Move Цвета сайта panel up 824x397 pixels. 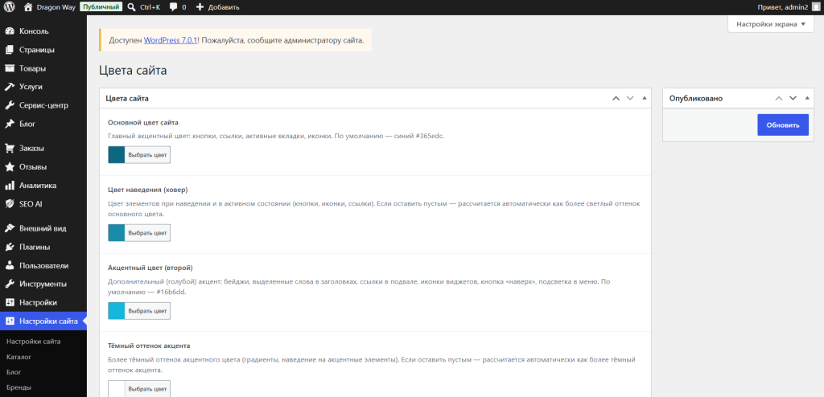pos(616,98)
